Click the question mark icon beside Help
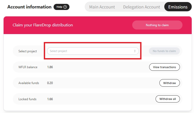Screen dimensions: 194x113 [x=65, y=7]
